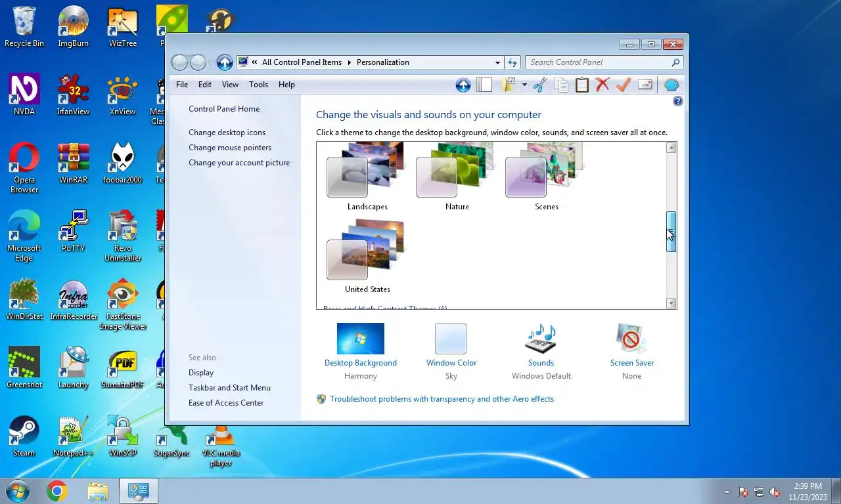Screen dimensions: 841x504
Task: Open recent pages dropdown beside Forward button
Action: click(211, 63)
